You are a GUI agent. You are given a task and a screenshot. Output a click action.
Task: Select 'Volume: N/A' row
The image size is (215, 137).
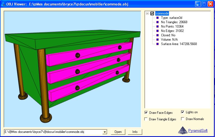[169, 40]
